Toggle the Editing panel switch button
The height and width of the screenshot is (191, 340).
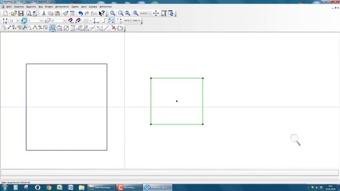point(25,28)
